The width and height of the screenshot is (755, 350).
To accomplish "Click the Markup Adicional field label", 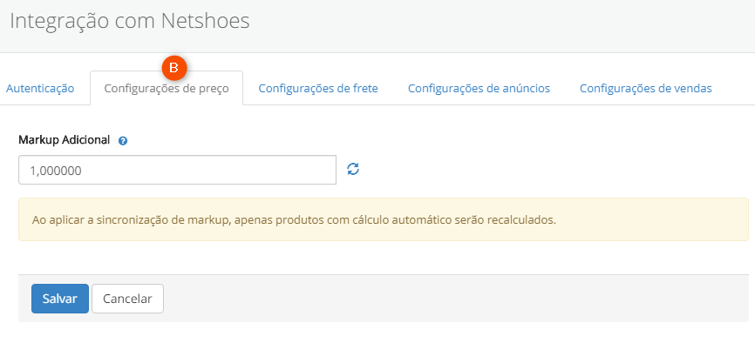I will [65, 140].
